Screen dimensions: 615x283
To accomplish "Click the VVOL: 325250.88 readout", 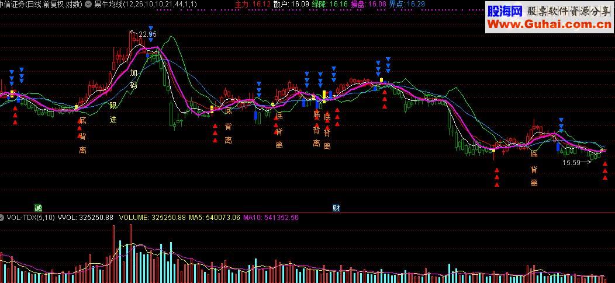I will 85,217.
